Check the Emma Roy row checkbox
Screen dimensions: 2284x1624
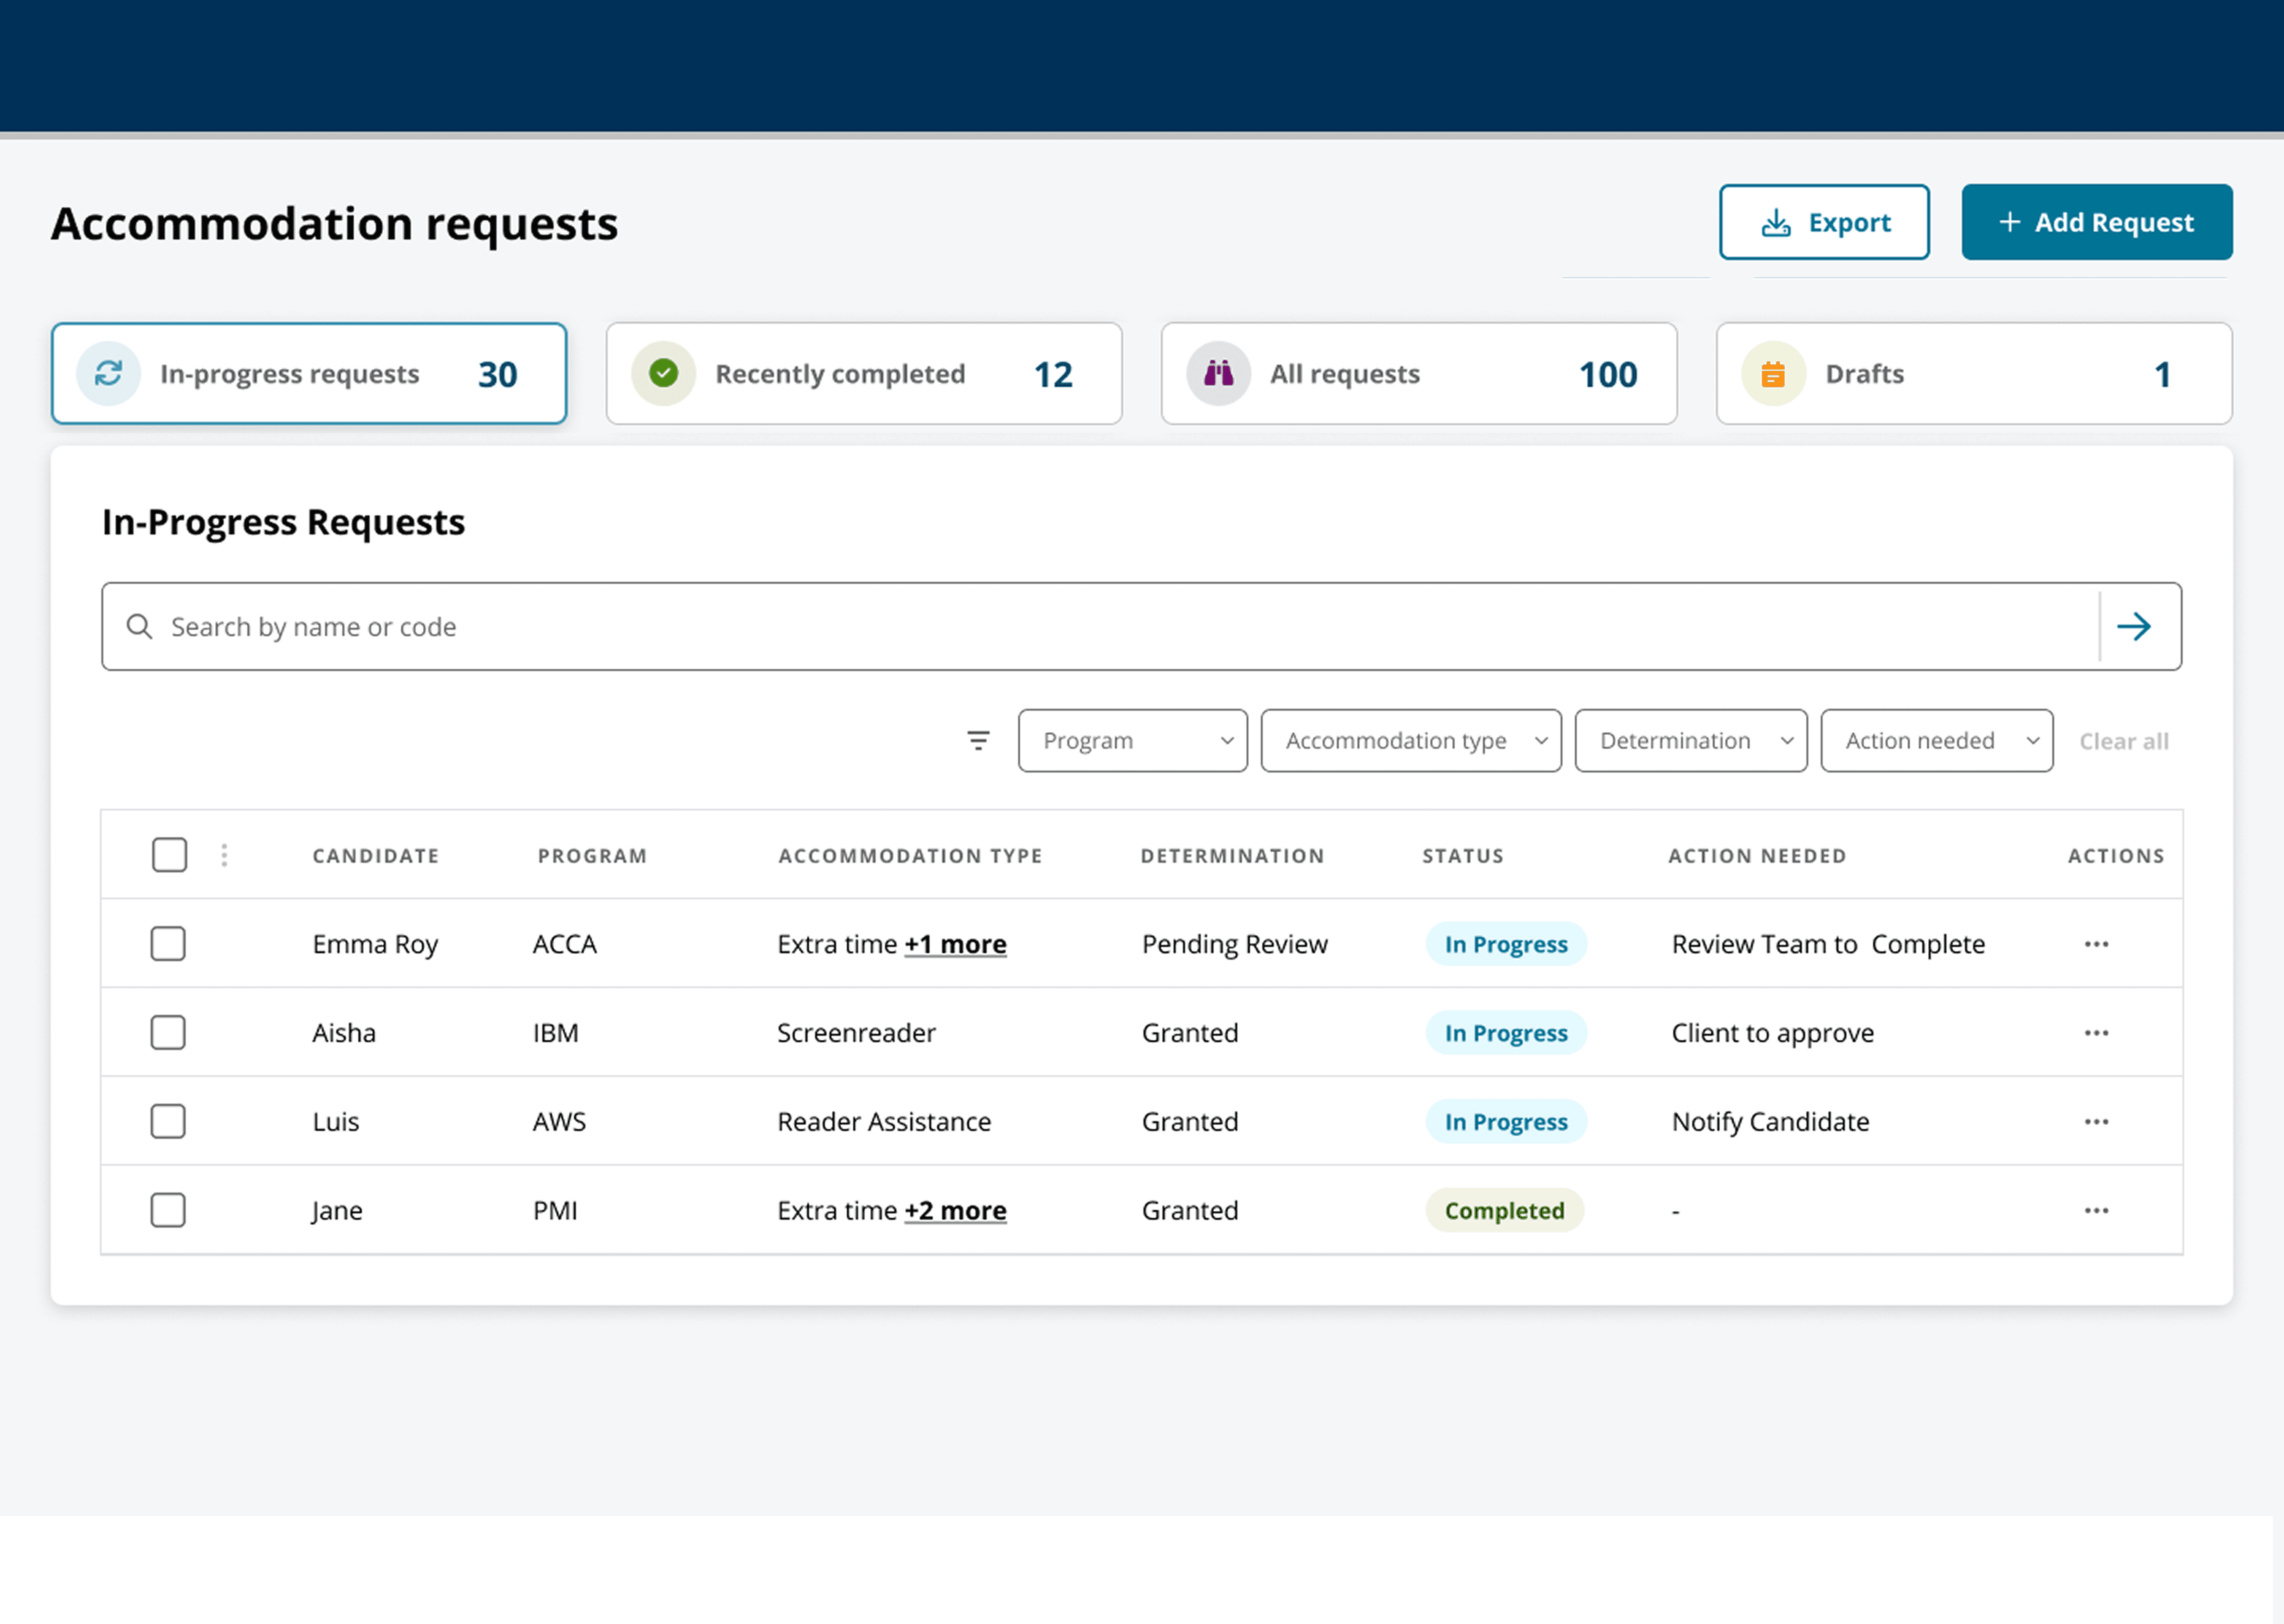pyautogui.click(x=168, y=944)
